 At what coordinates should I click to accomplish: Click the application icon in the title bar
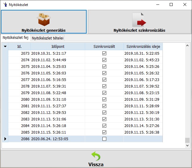[x=4, y=4]
